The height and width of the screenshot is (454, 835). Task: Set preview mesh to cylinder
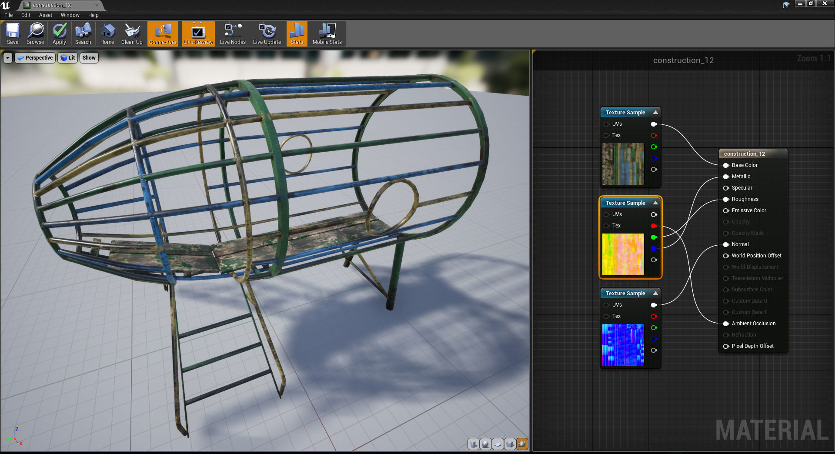click(474, 444)
